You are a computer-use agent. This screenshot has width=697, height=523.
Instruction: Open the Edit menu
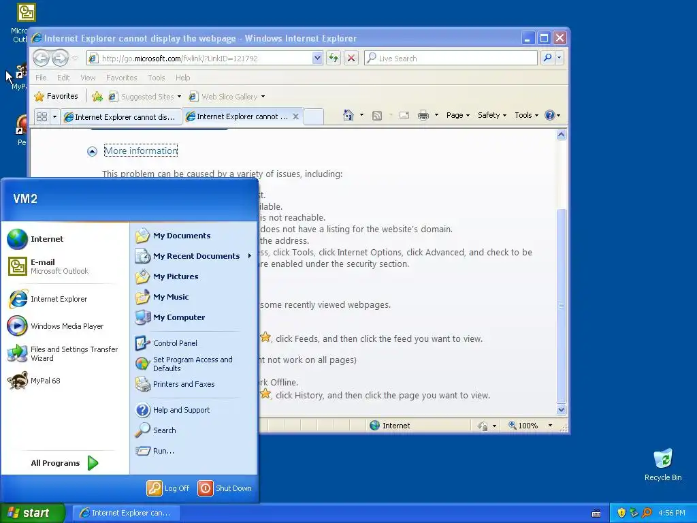pos(63,78)
